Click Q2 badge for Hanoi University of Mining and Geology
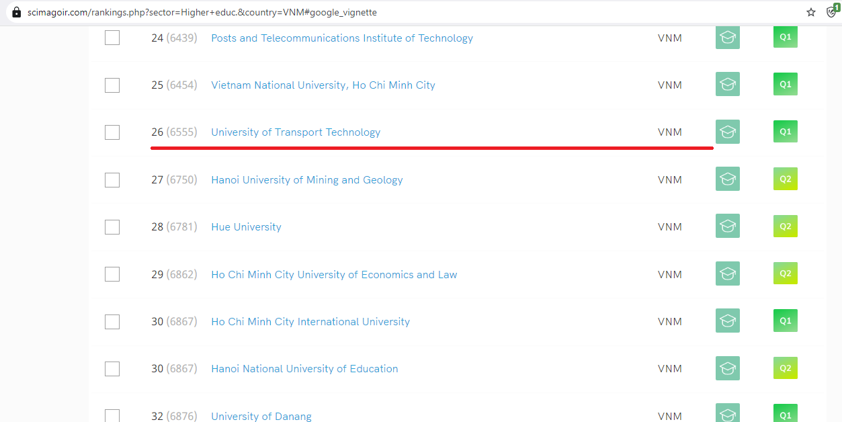The image size is (842, 422). point(785,179)
